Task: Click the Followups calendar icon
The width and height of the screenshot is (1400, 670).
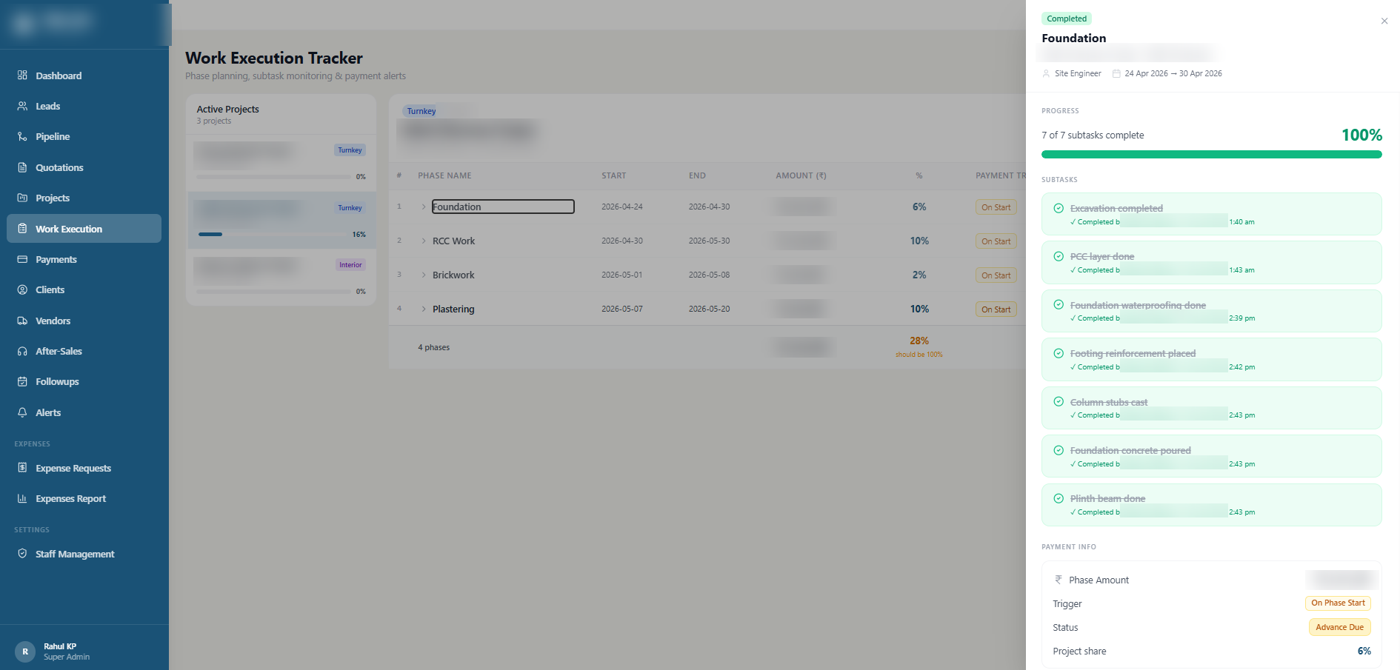Action: click(22, 381)
